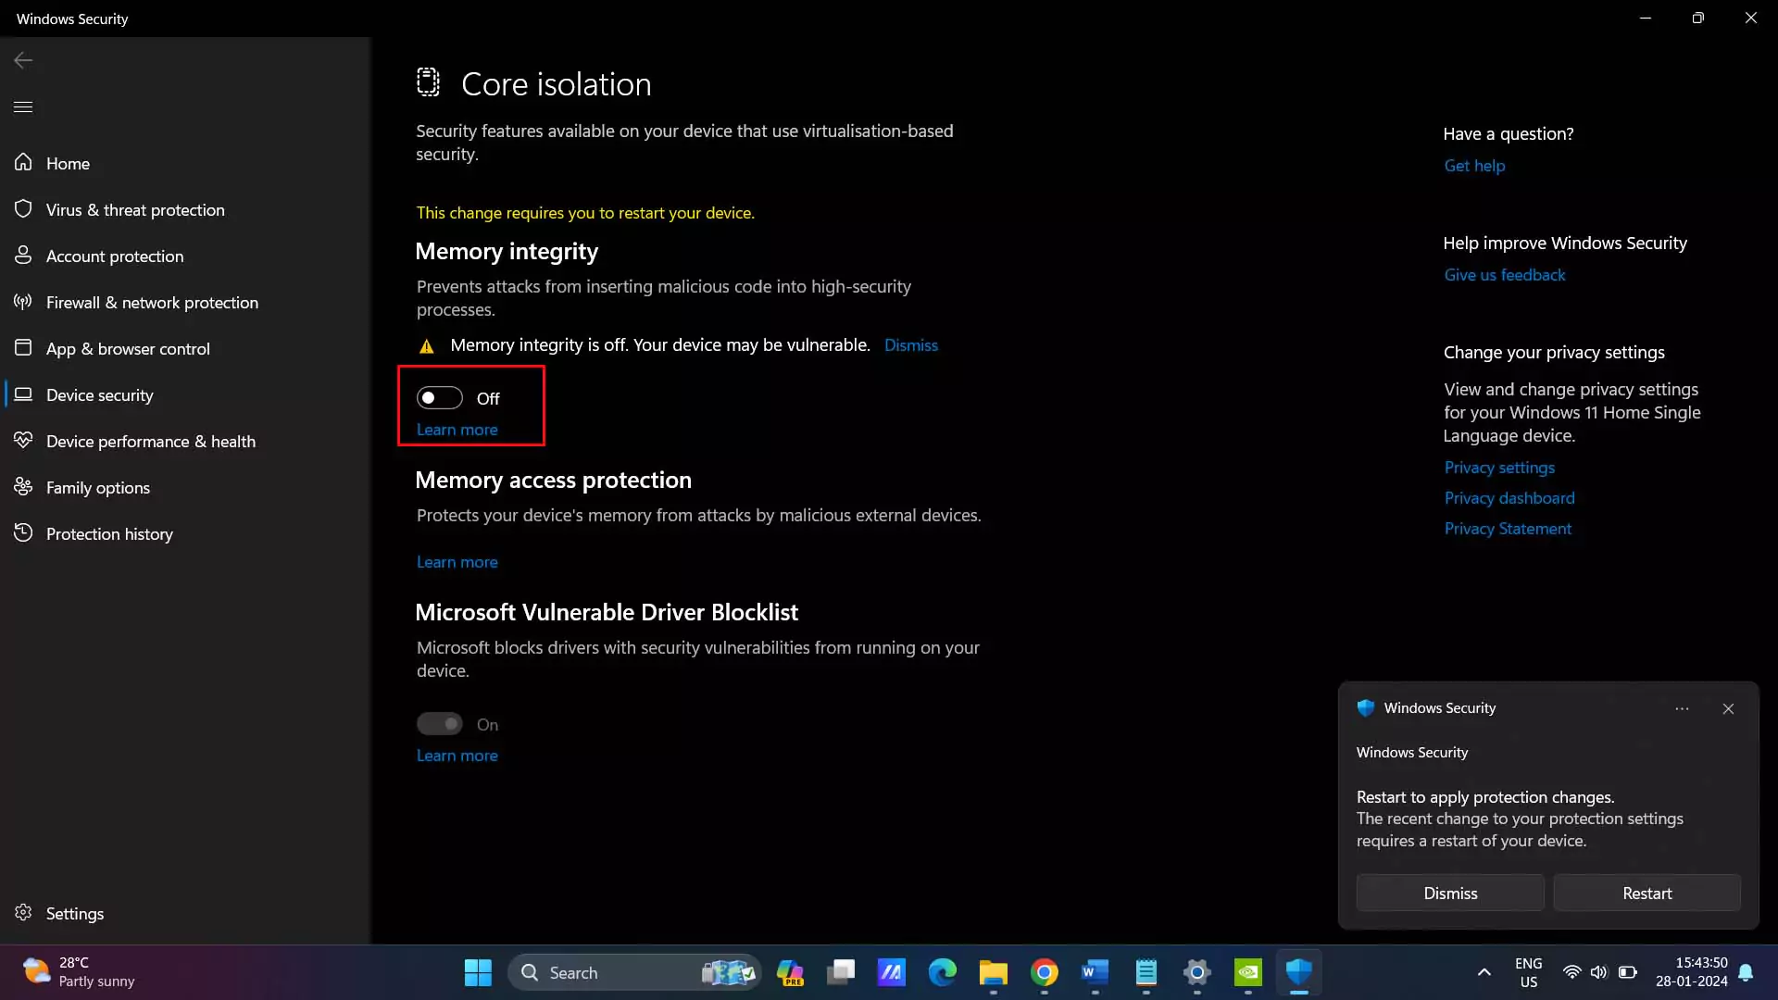
Task: Click Learn more under Memory integrity
Action: 457,430
